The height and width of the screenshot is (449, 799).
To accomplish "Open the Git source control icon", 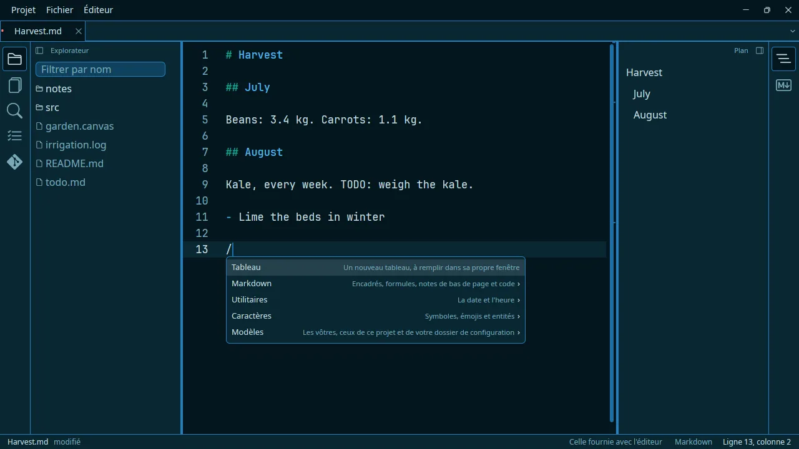I will (15, 162).
